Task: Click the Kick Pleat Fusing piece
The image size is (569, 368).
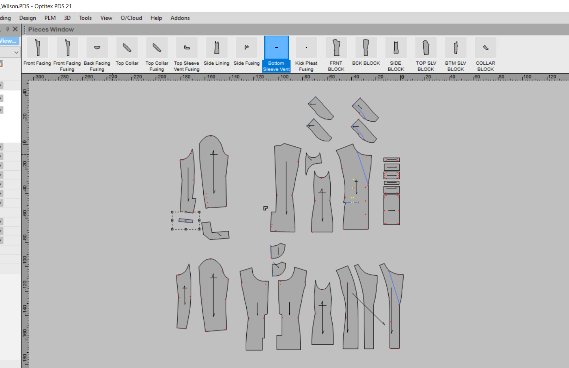Action: coord(306,48)
